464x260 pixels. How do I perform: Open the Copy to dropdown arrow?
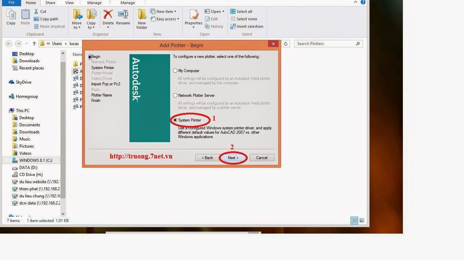pyautogui.click(x=93, y=28)
